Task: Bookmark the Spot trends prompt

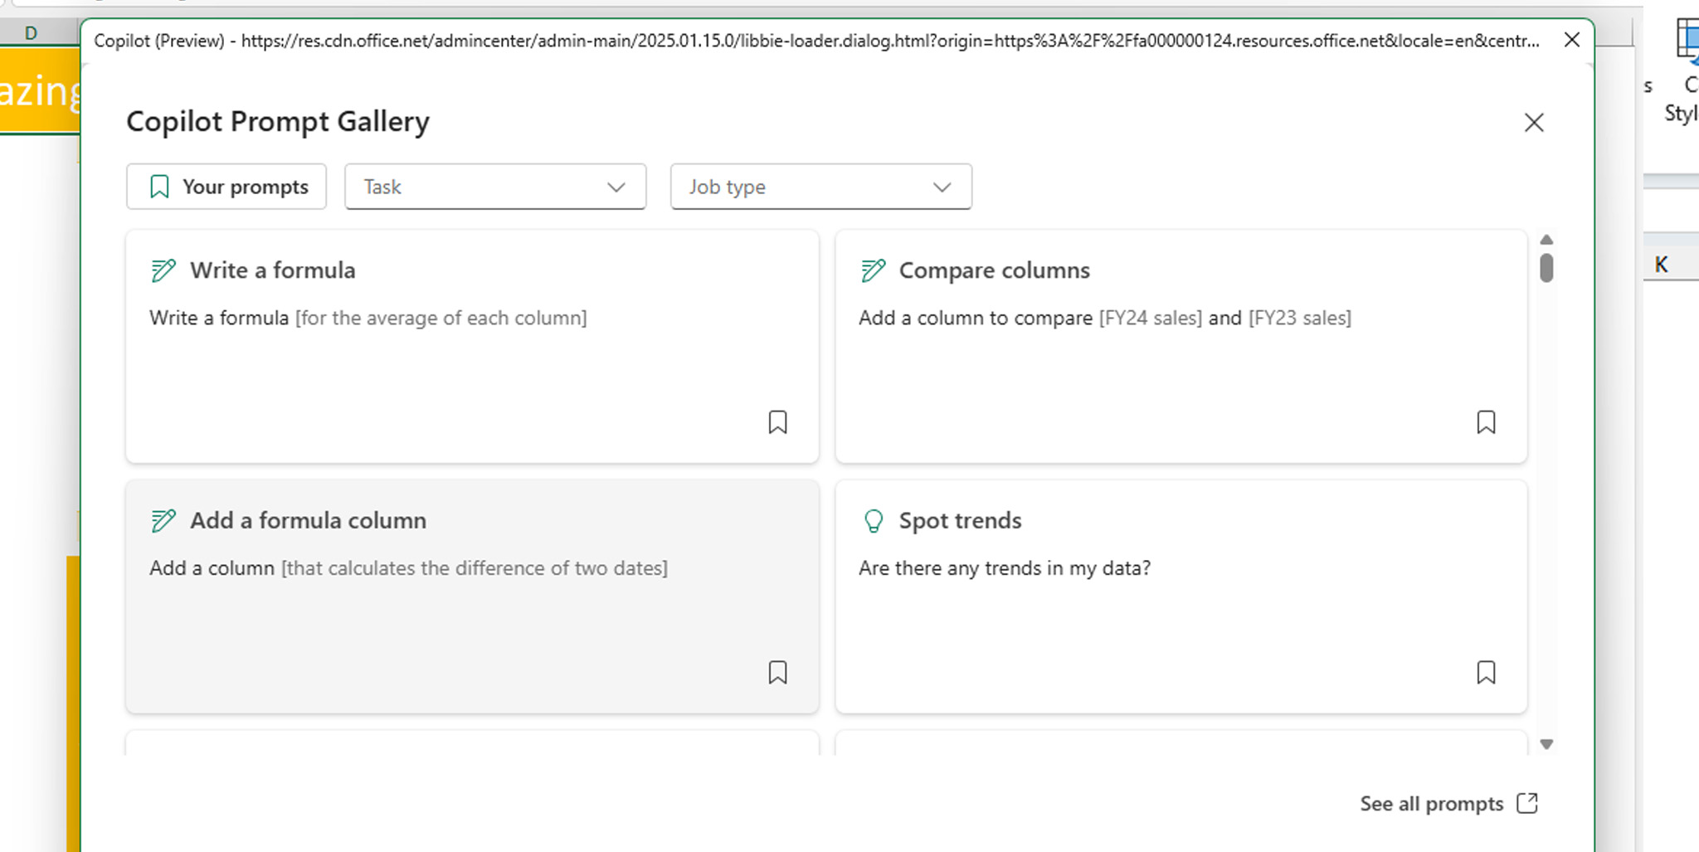Action: (1487, 673)
